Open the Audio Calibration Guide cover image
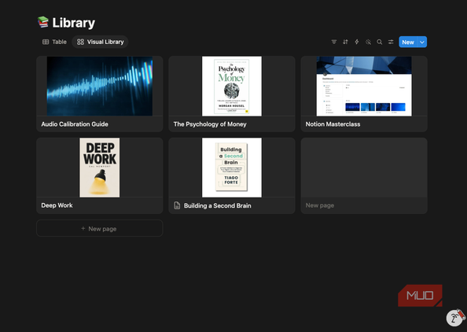The height and width of the screenshot is (332, 467). click(100, 86)
